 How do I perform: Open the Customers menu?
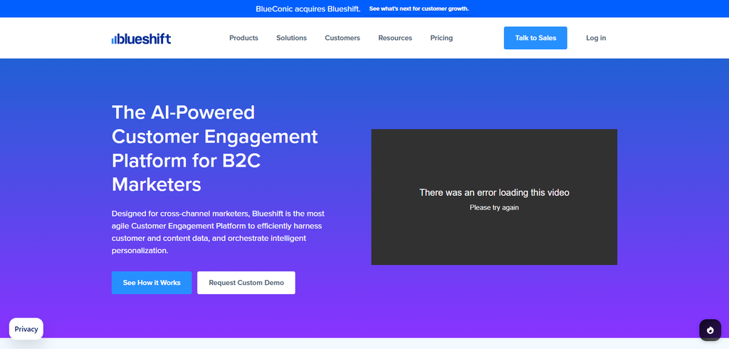pyautogui.click(x=342, y=38)
